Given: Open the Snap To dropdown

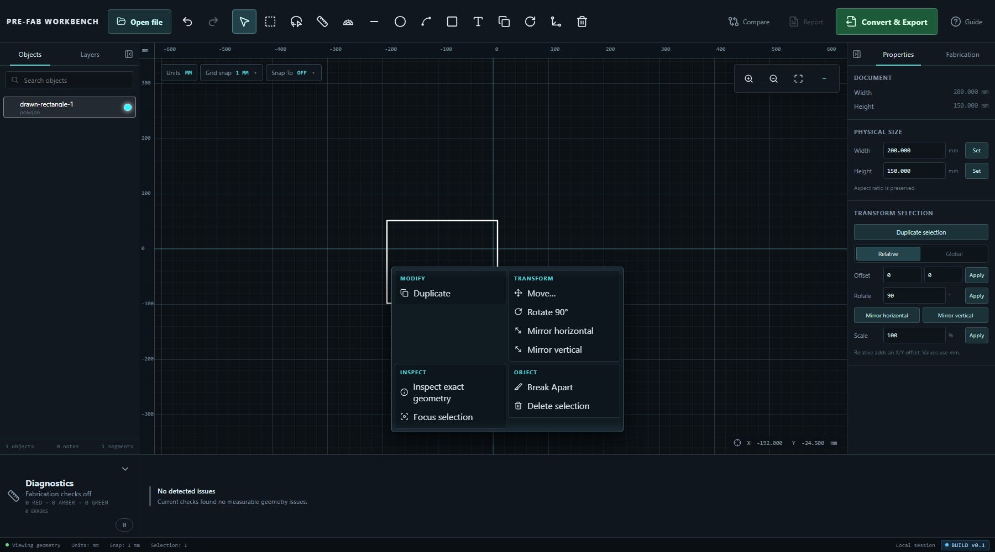Looking at the screenshot, I should [x=294, y=73].
